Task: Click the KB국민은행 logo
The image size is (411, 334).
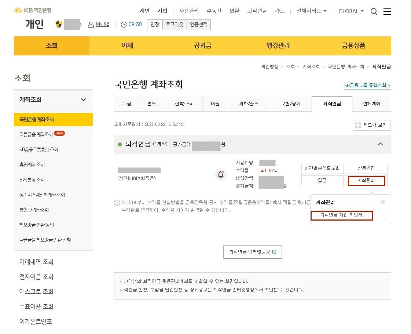Action: [x=33, y=10]
